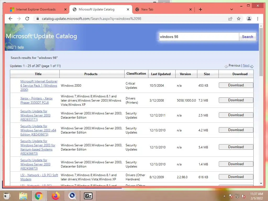The image size is (268, 201).
Task: Sort results by the Version column
Action: tap(185, 74)
